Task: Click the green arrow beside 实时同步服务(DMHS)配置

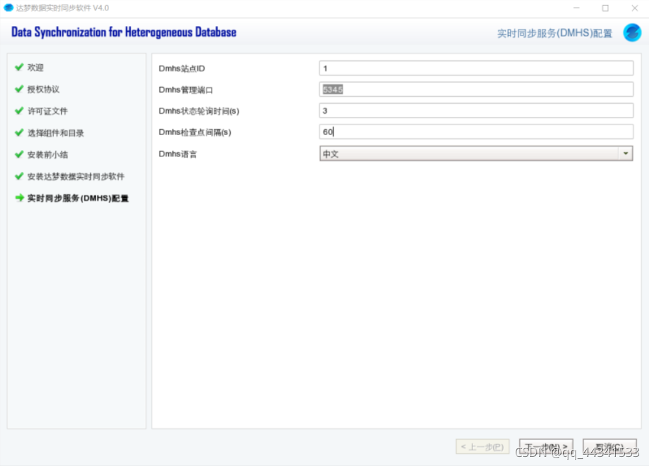Action: pos(19,198)
